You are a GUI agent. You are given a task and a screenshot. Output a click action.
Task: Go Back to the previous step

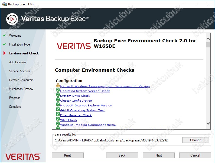click(x=122, y=155)
